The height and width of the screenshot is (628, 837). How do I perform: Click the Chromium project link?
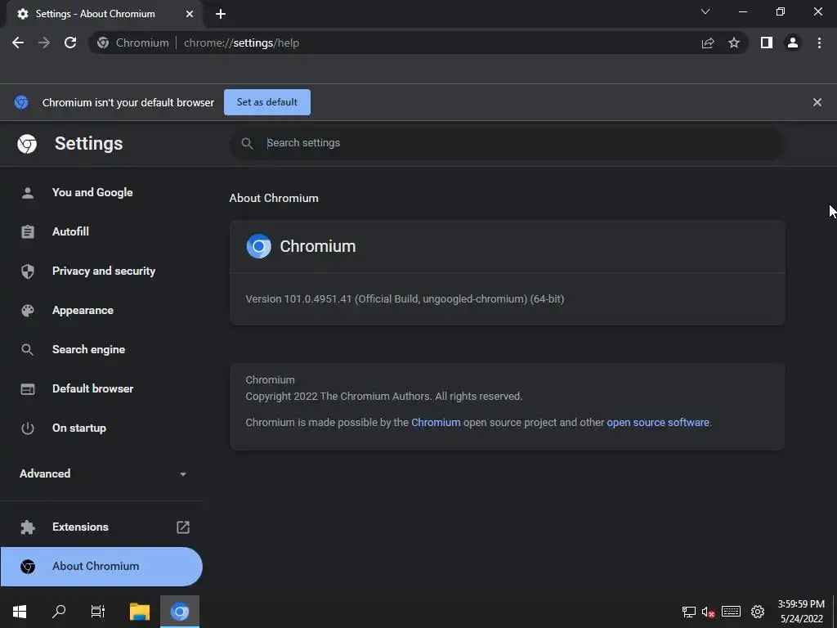pos(436,423)
